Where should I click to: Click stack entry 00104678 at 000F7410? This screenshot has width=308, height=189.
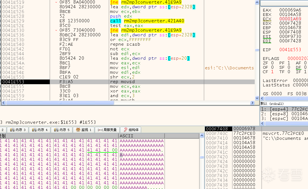pos(244,138)
